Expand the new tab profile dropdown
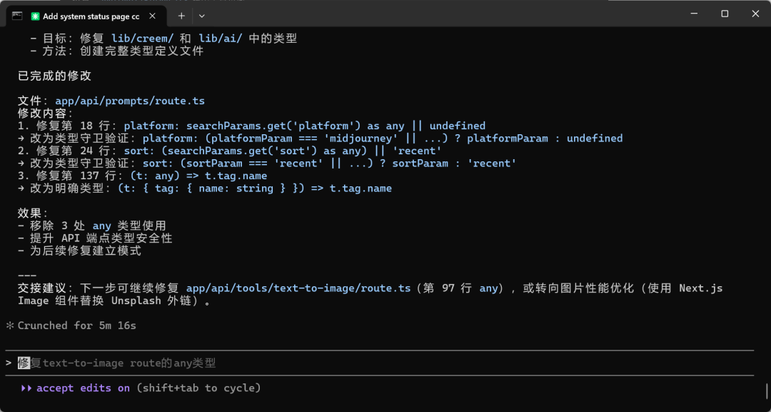Viewport: 771px width, 412px height. [x=201, y=16]
